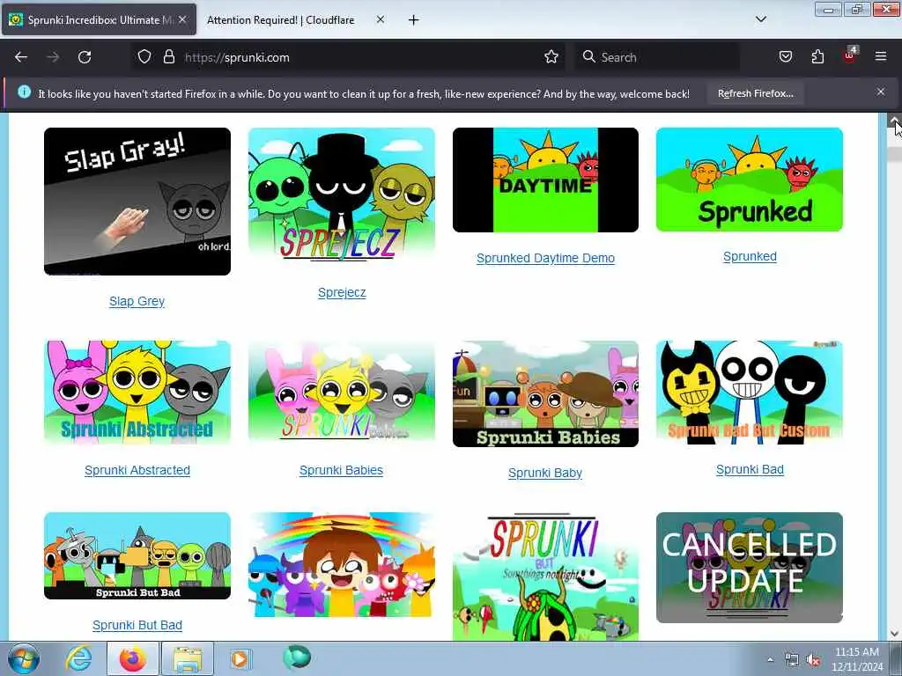Viewport: 902px width, 676px height.
Task: Click the rainbow Sprunki Babies thumbnail
Action: click(342, 393)
